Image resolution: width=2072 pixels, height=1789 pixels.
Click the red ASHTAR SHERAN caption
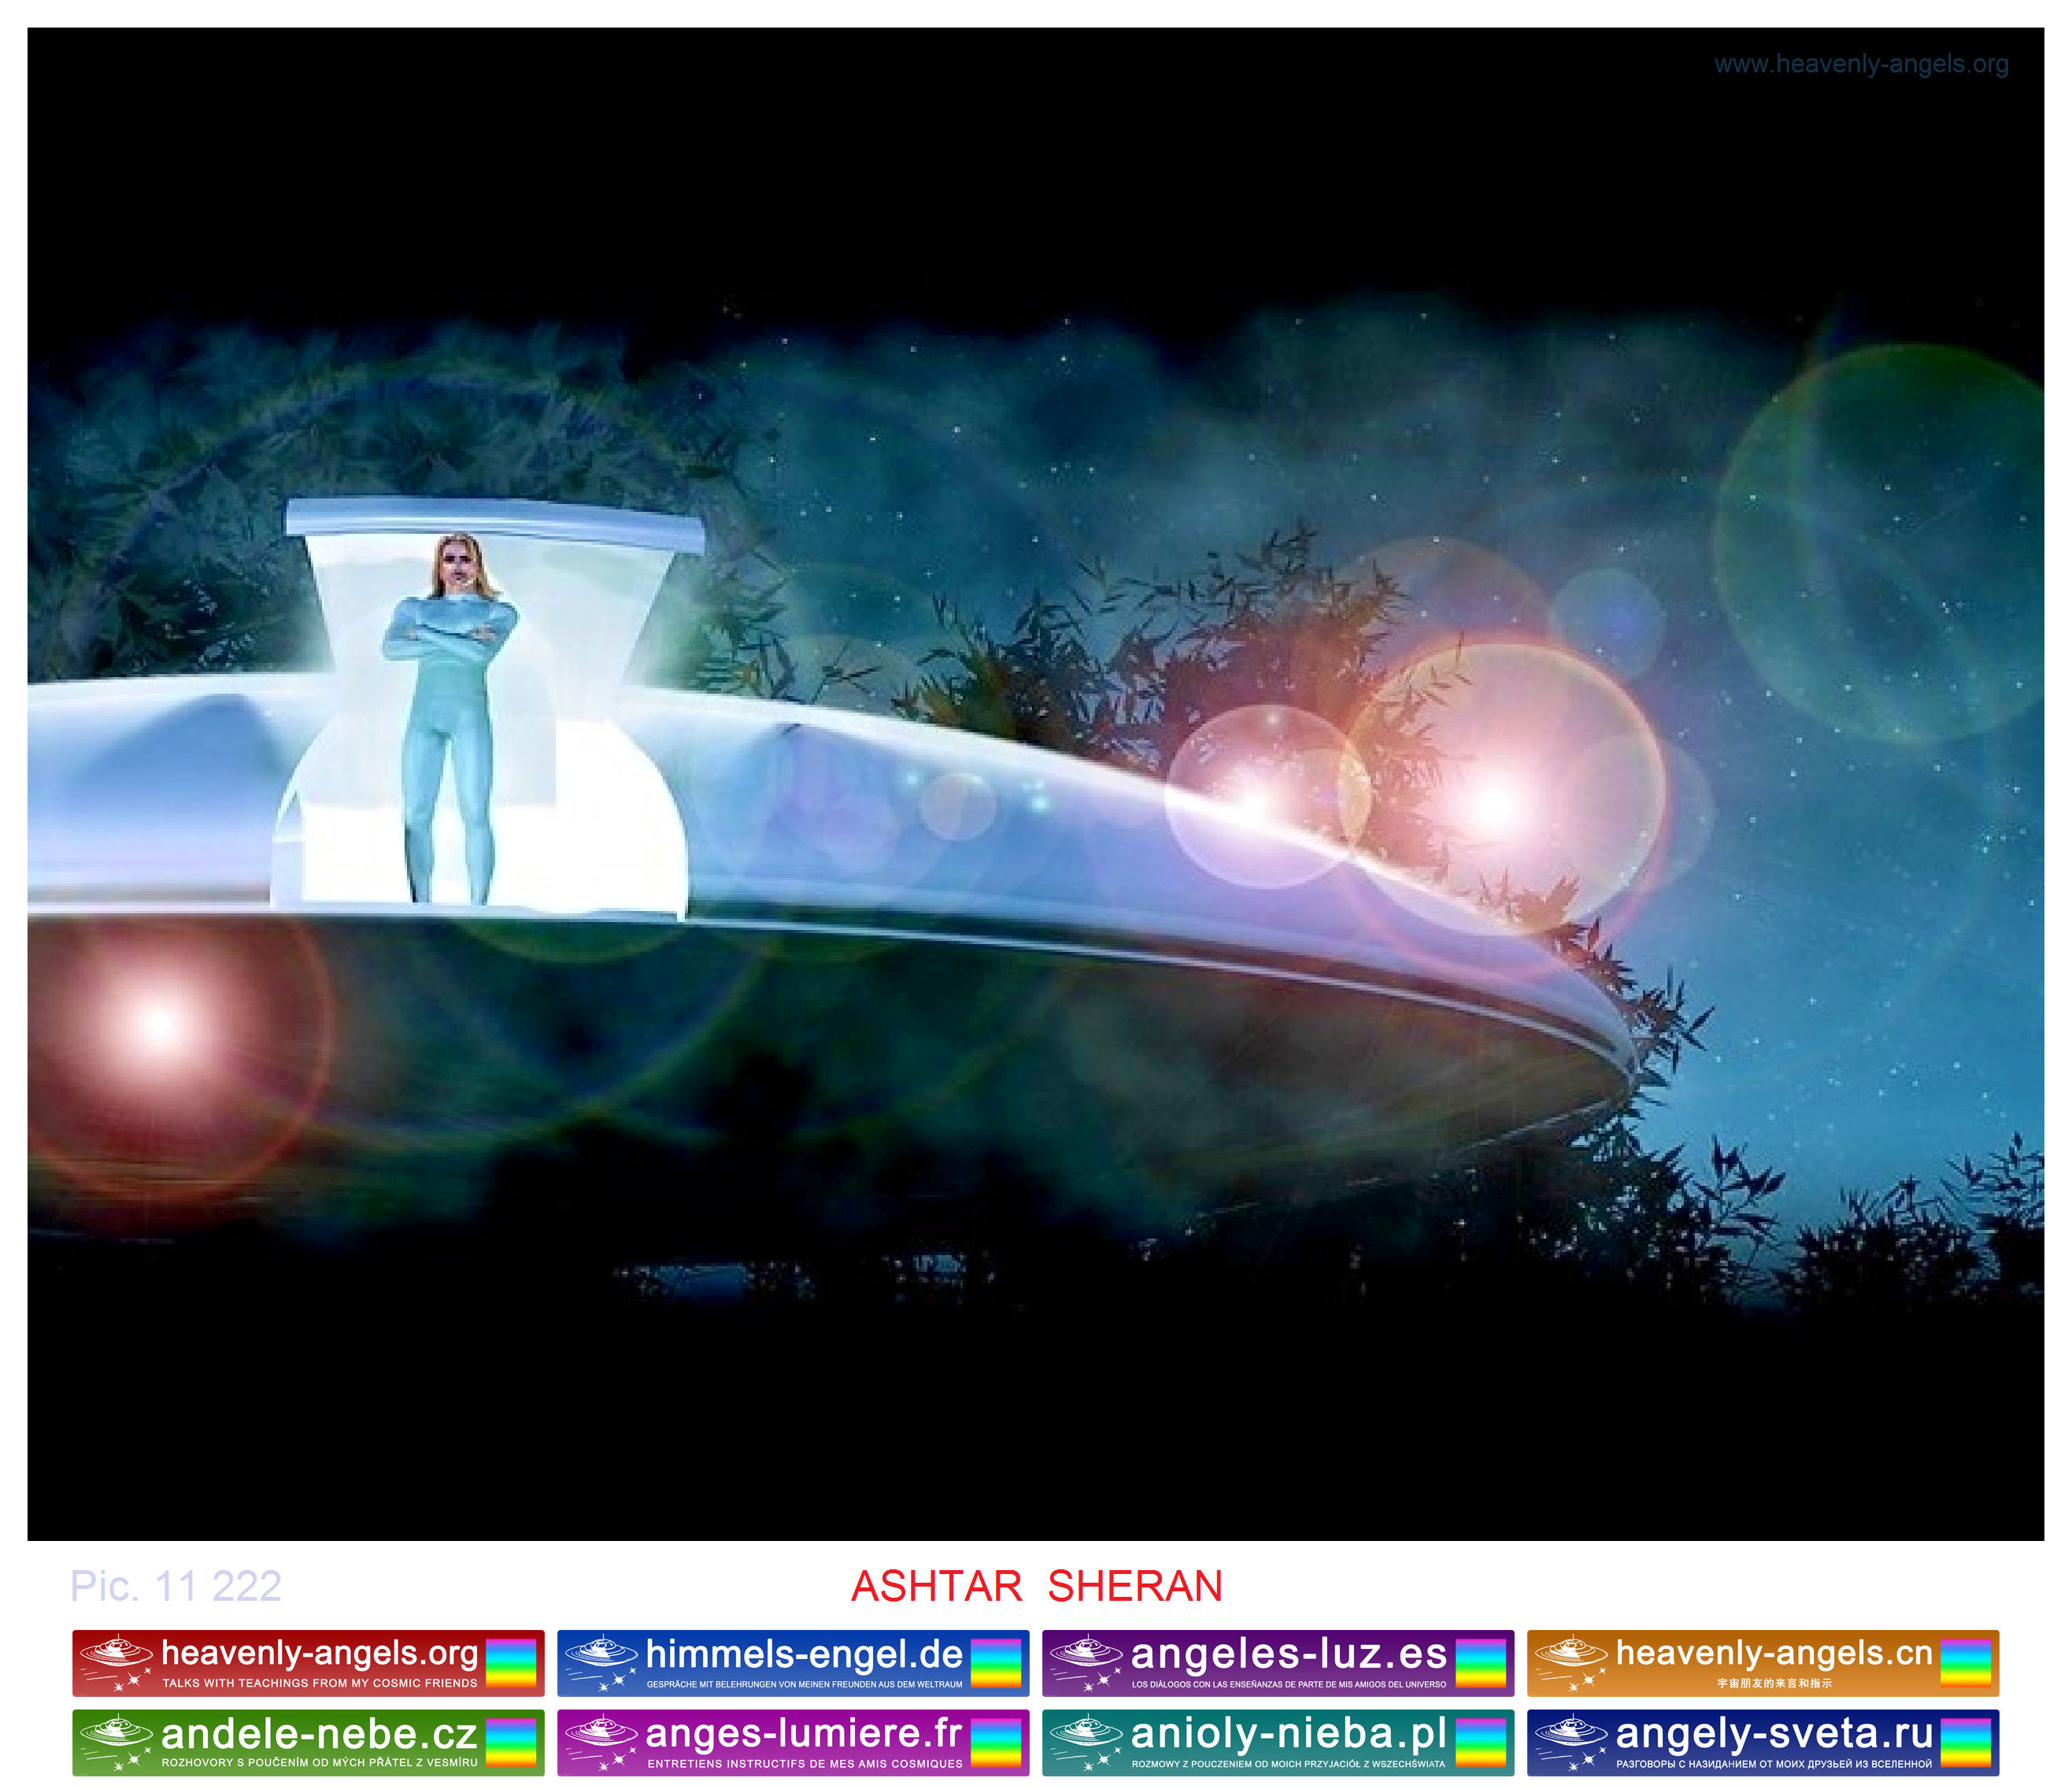(x=1036, y=1586)
